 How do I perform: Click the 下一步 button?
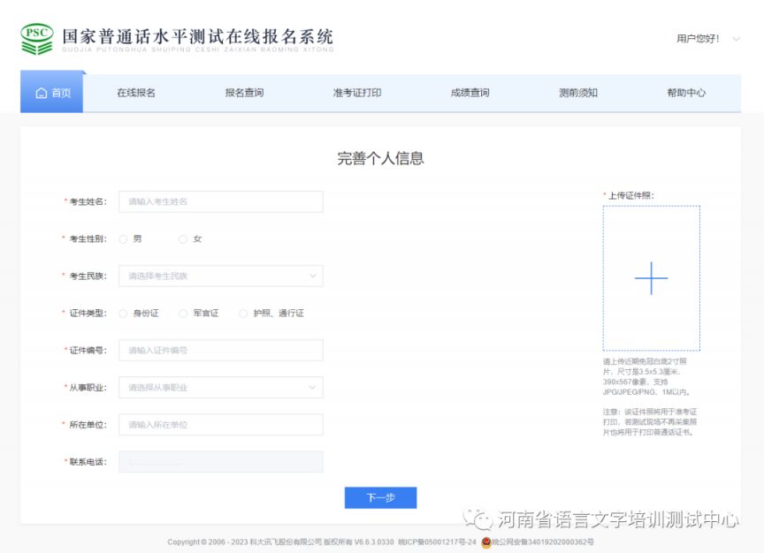pyautogui.click(x=379, y=497)
